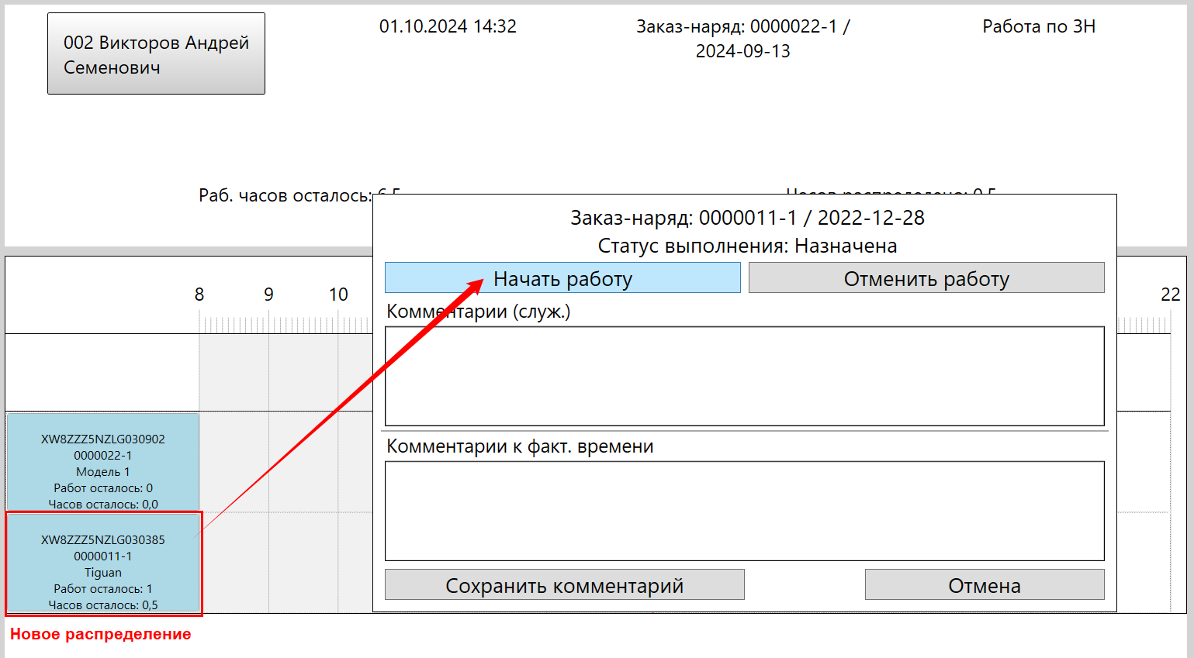
Task: Click the header Заказ-наряд 0000022-1 text
Action: pos(742,39)
